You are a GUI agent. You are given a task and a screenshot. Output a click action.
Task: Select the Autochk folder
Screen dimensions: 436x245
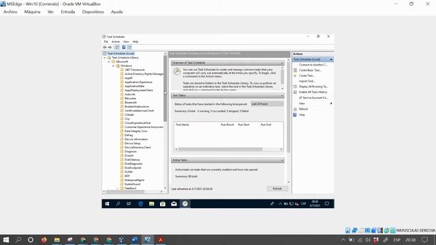pos(129,94)
